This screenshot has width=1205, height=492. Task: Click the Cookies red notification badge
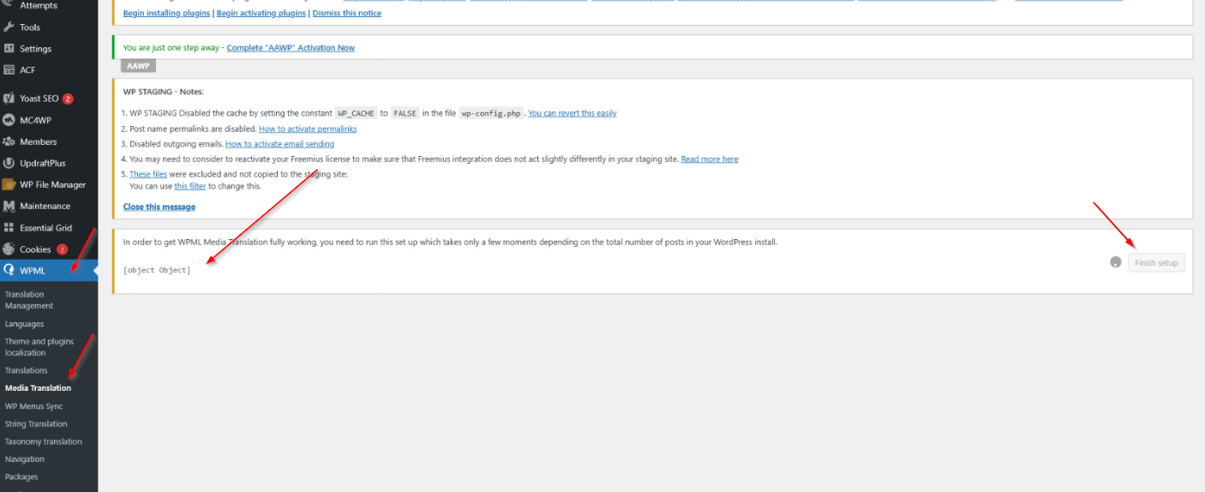click(62, 249)
